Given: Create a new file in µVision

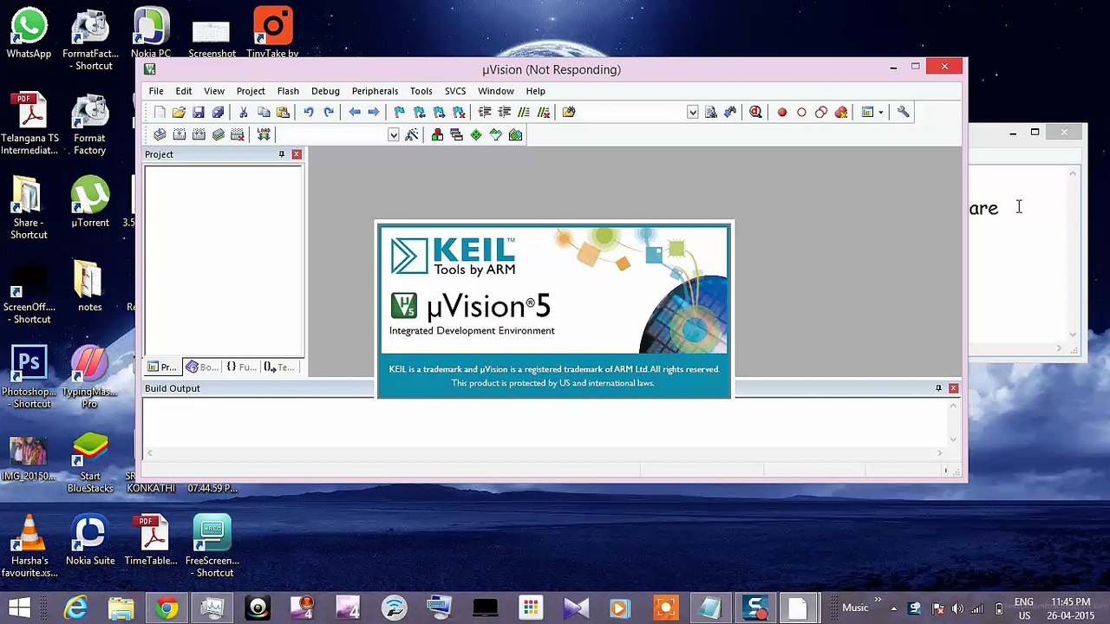Looking at the screenshot, I should 160,112.
